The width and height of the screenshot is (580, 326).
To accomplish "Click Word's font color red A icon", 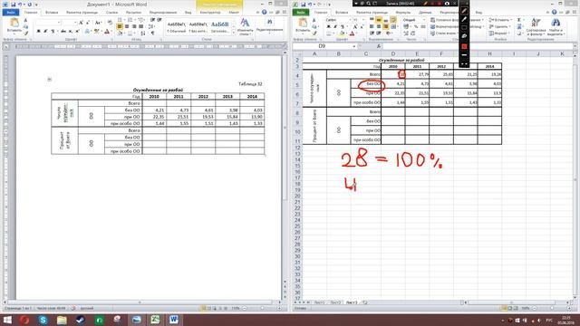I will (x=107, y=32).
